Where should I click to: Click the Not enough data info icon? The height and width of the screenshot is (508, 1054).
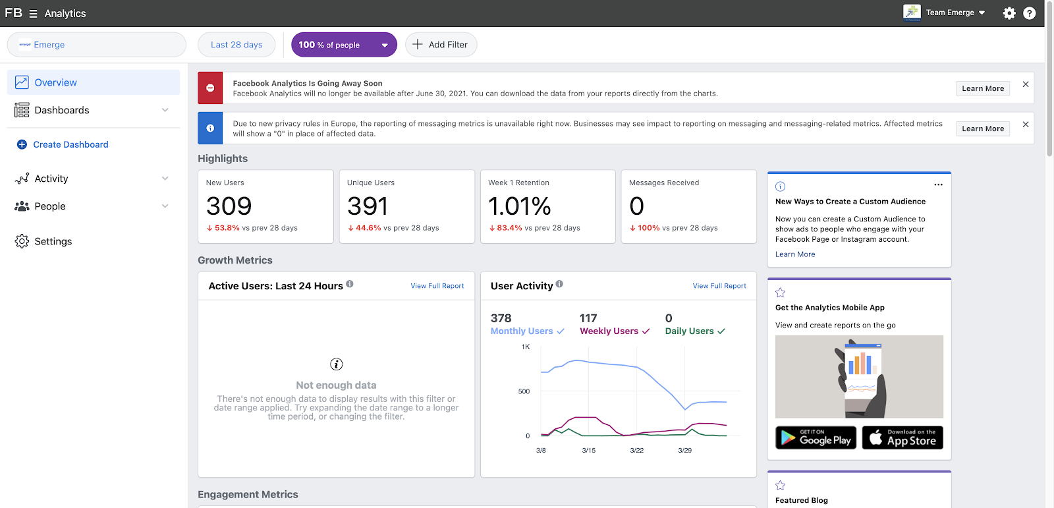tap(336, 364)
